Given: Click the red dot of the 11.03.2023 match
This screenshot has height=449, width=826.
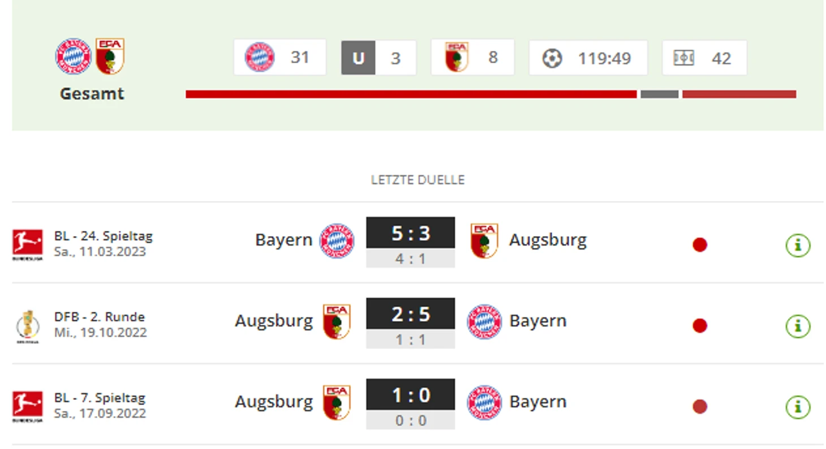Looking at the screenshot, I should pyautogui.click(x=700, y=245).
